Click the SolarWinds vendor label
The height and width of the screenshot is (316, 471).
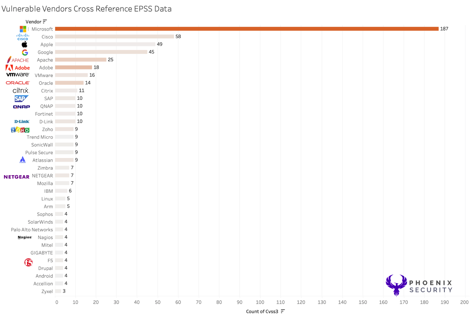pyautogui.click(x=40, y=222)
